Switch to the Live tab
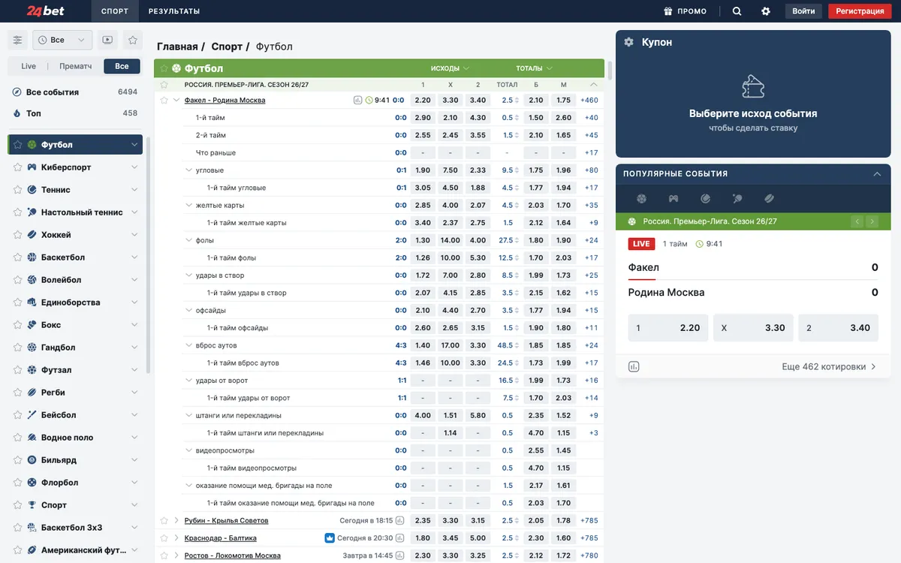This screenshot has width=901, height=563. (29, 66)
